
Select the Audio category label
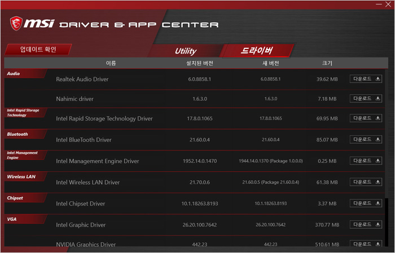tap(14, 73)
